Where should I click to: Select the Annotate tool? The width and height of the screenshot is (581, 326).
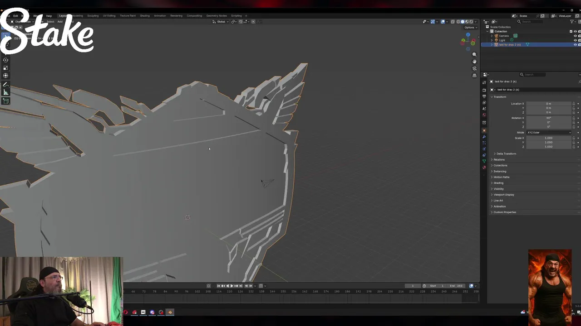point(5,85)
